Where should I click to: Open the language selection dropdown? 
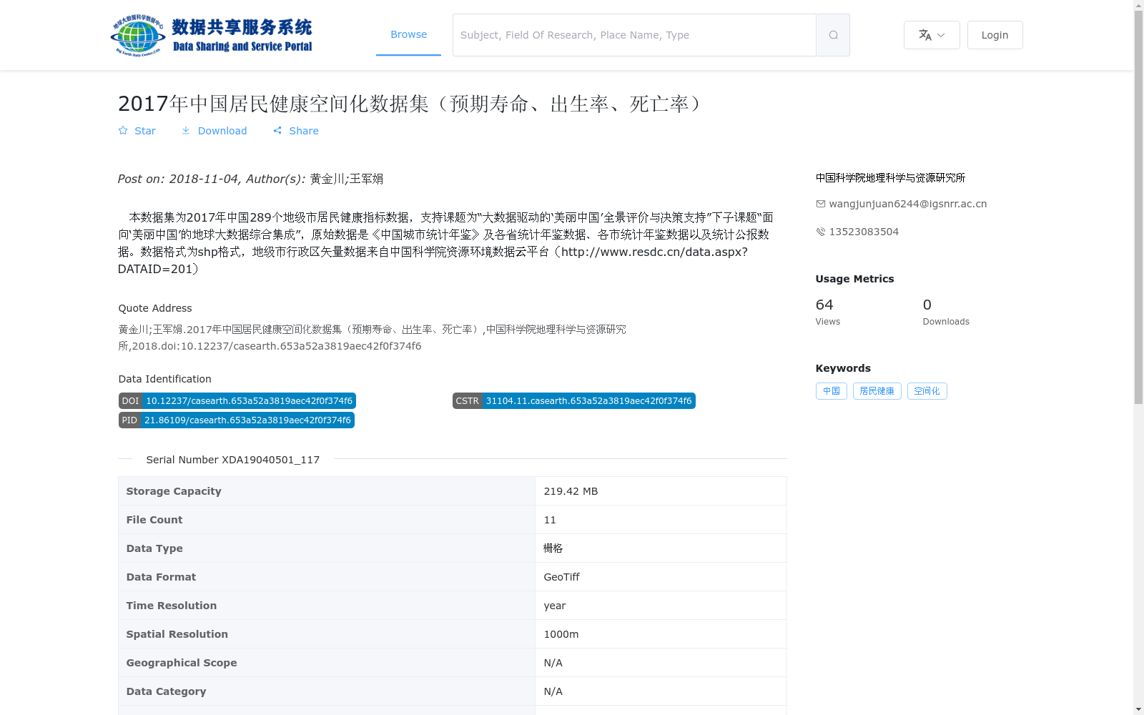click(x=932, y=34)
